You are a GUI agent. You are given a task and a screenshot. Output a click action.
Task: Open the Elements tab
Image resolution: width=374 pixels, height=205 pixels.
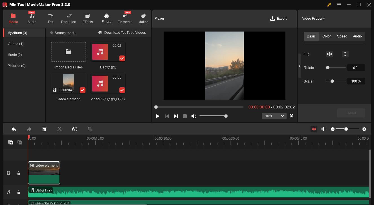[x=125, y=18]
